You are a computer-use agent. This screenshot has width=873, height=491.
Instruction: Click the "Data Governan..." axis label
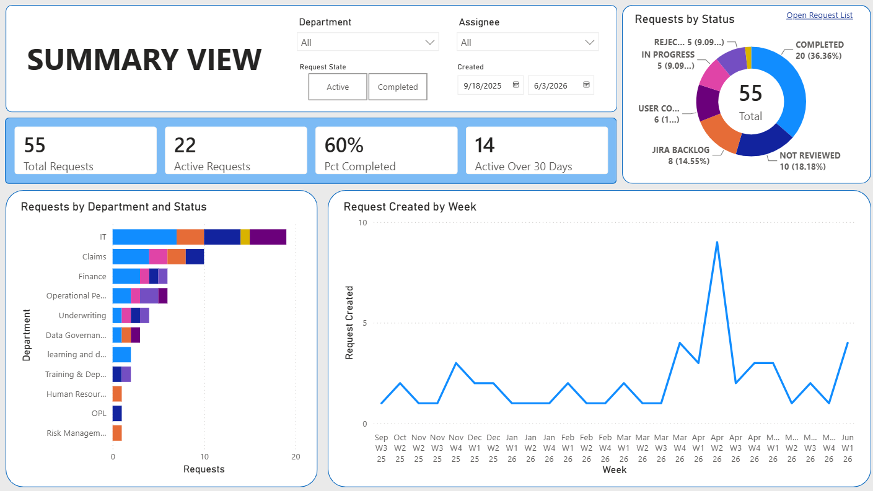tap(76, 336)
